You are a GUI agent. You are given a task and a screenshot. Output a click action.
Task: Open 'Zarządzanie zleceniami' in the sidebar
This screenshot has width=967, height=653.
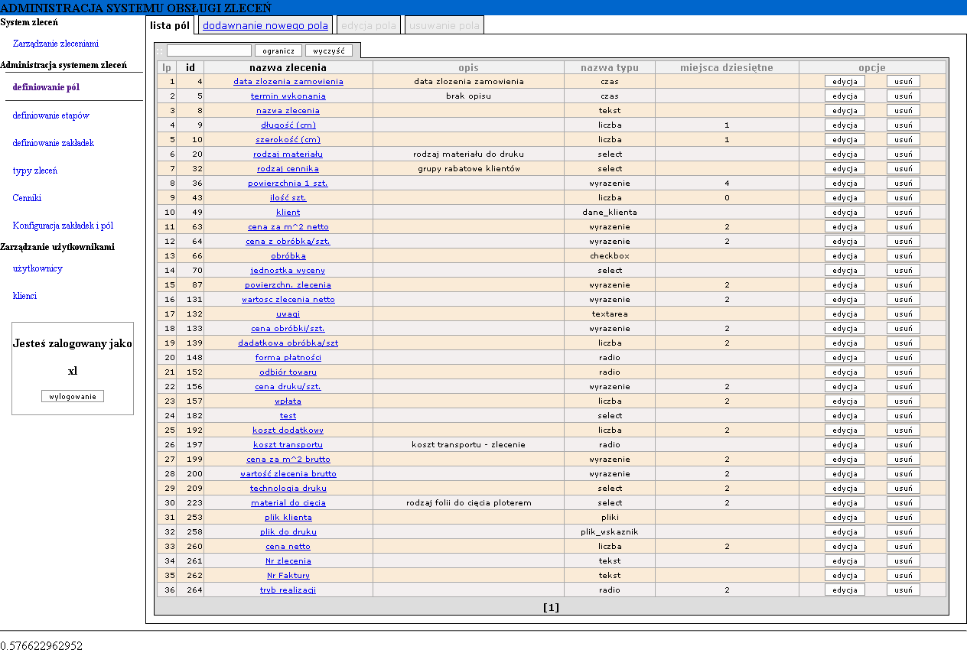tap(55, 44)
